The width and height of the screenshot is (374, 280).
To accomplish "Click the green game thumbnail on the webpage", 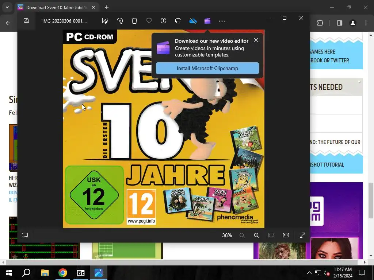I will click(127, 251).
